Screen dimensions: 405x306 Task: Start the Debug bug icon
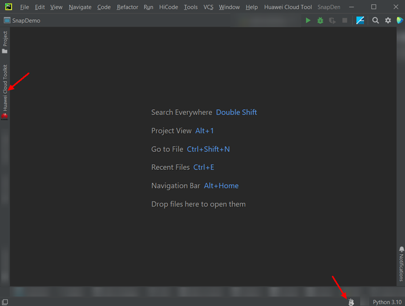pyautogui.click(x=320, y=20)
